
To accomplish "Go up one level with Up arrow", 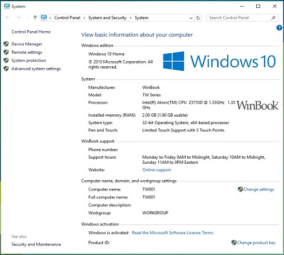I will pos(35,18).
